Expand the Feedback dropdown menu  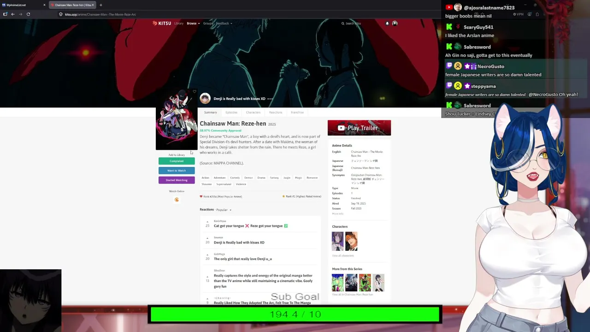[x=224, y=23]
